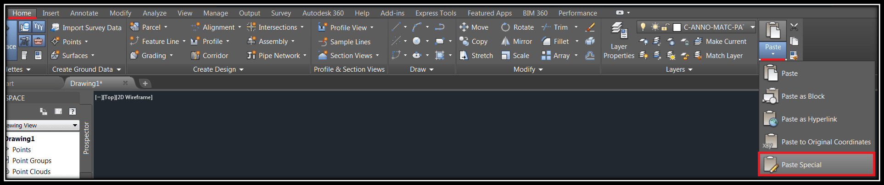884x185 pixels.
Task: Switch to the Analyze ribbon tab
Action: coord(155,13)
